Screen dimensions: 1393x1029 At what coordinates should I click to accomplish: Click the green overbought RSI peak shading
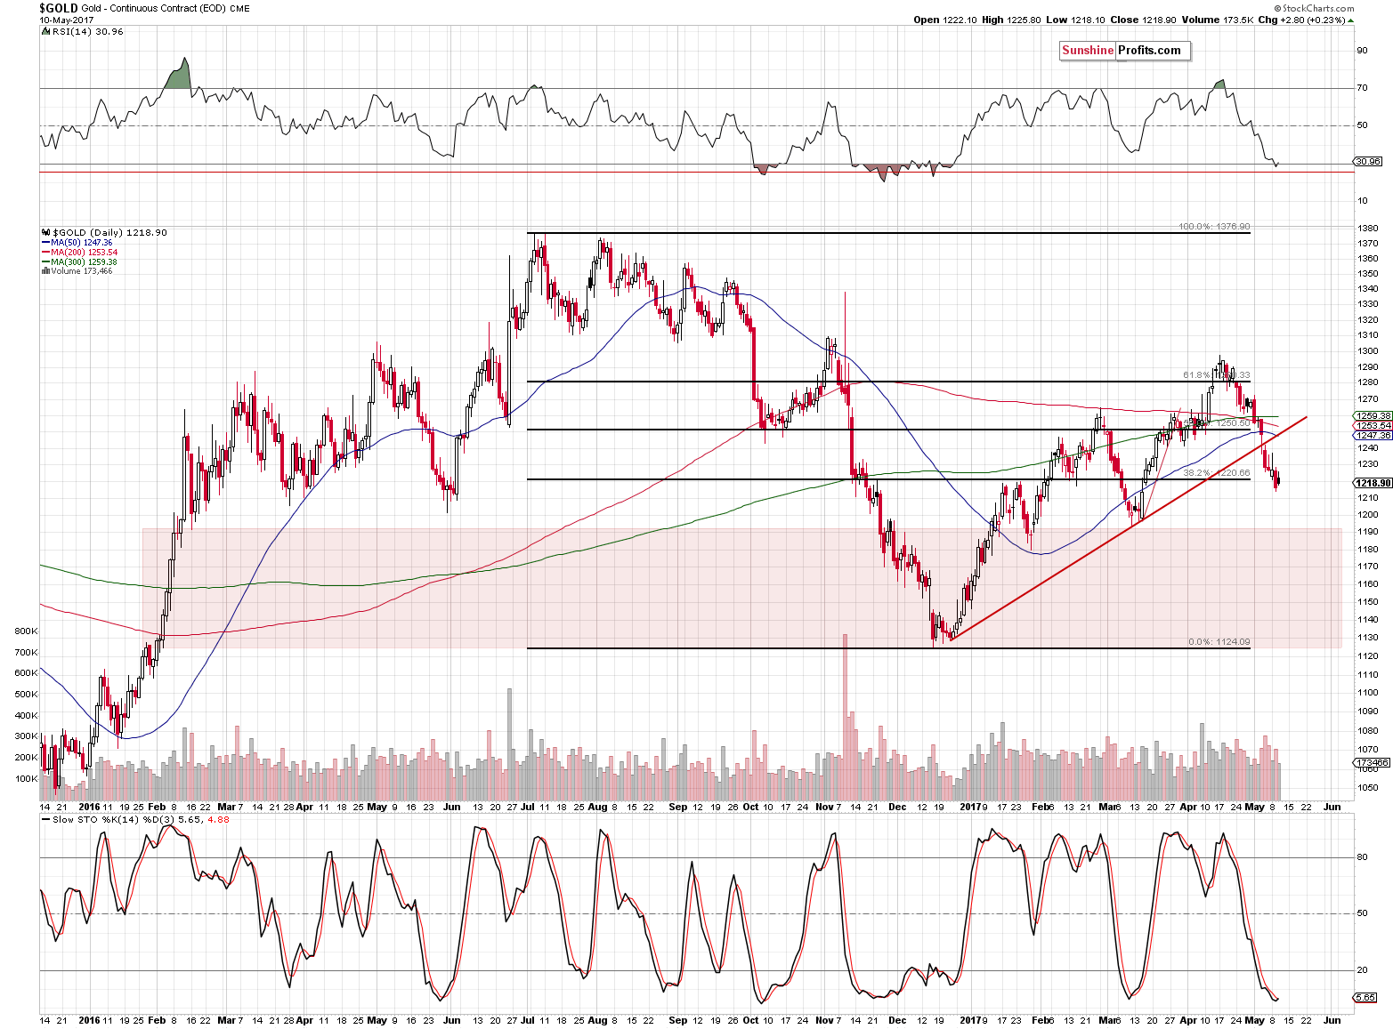(179, 75)
